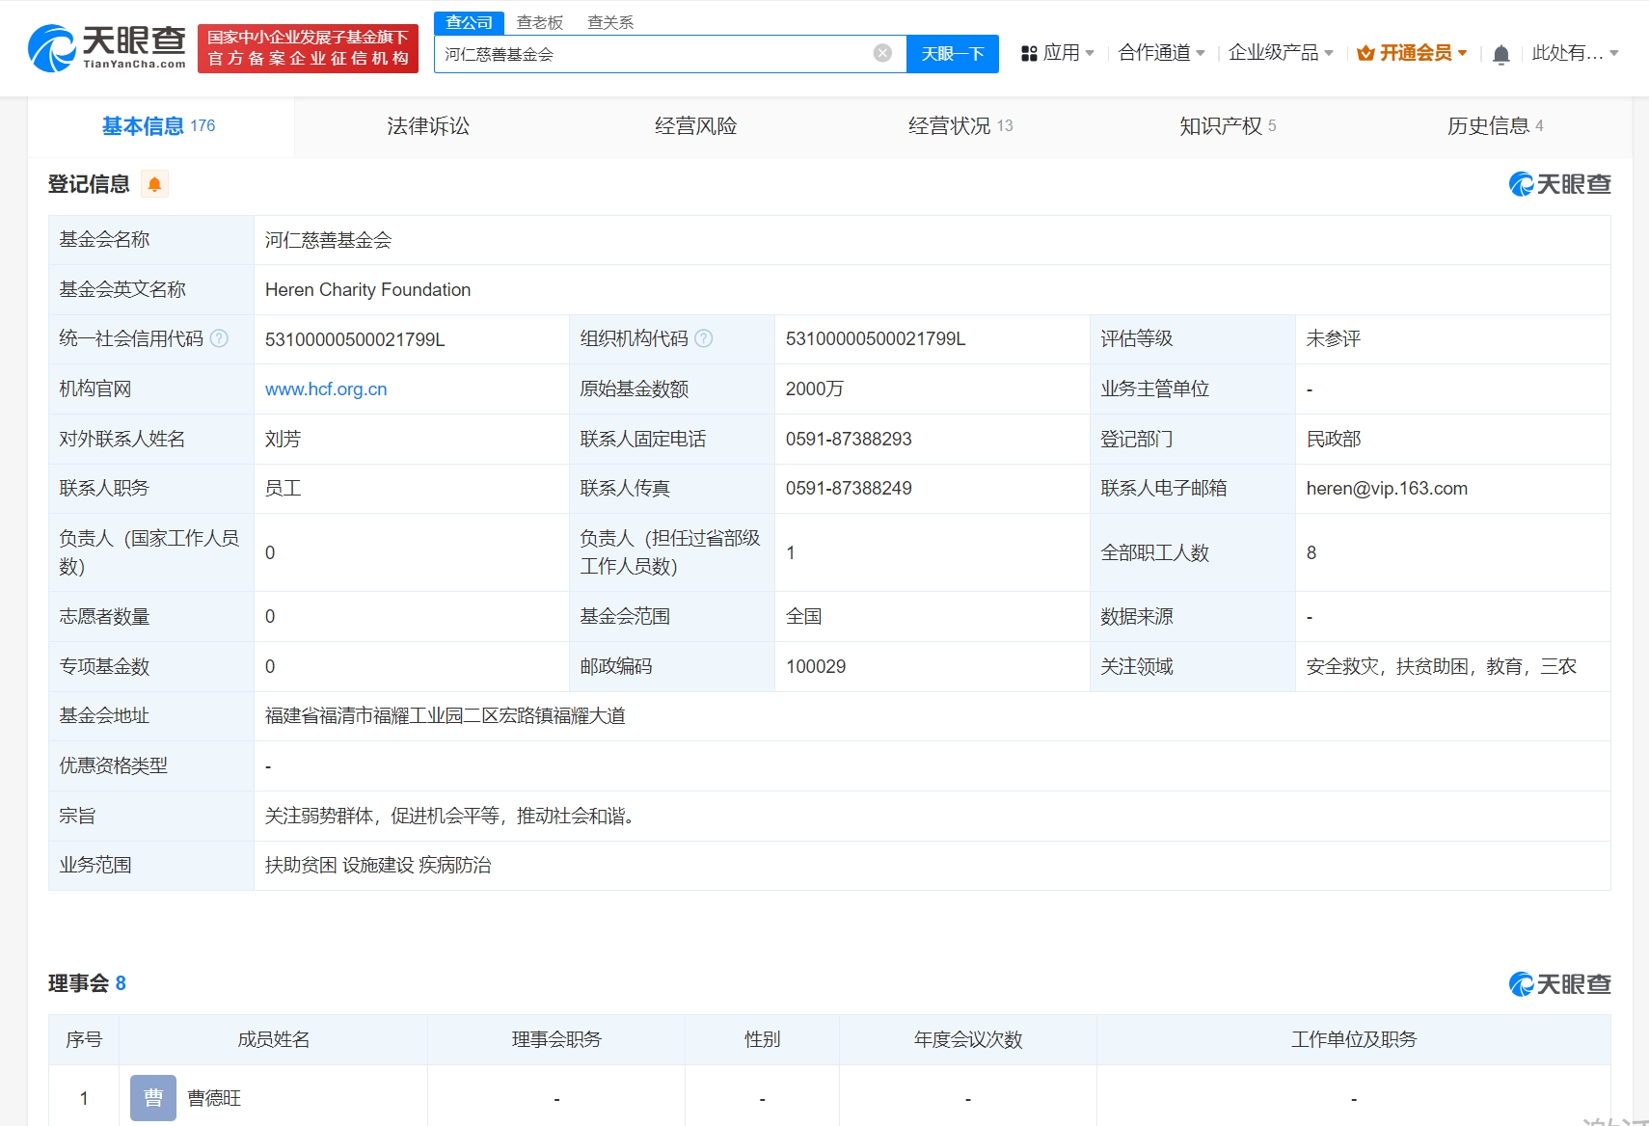This screenshot has width=1649, height=1126.
Task: Clear the search box with X icon
Action: point(882,53)
